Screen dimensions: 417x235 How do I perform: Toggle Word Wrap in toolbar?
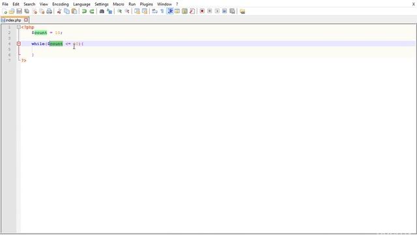click(154, 11)
